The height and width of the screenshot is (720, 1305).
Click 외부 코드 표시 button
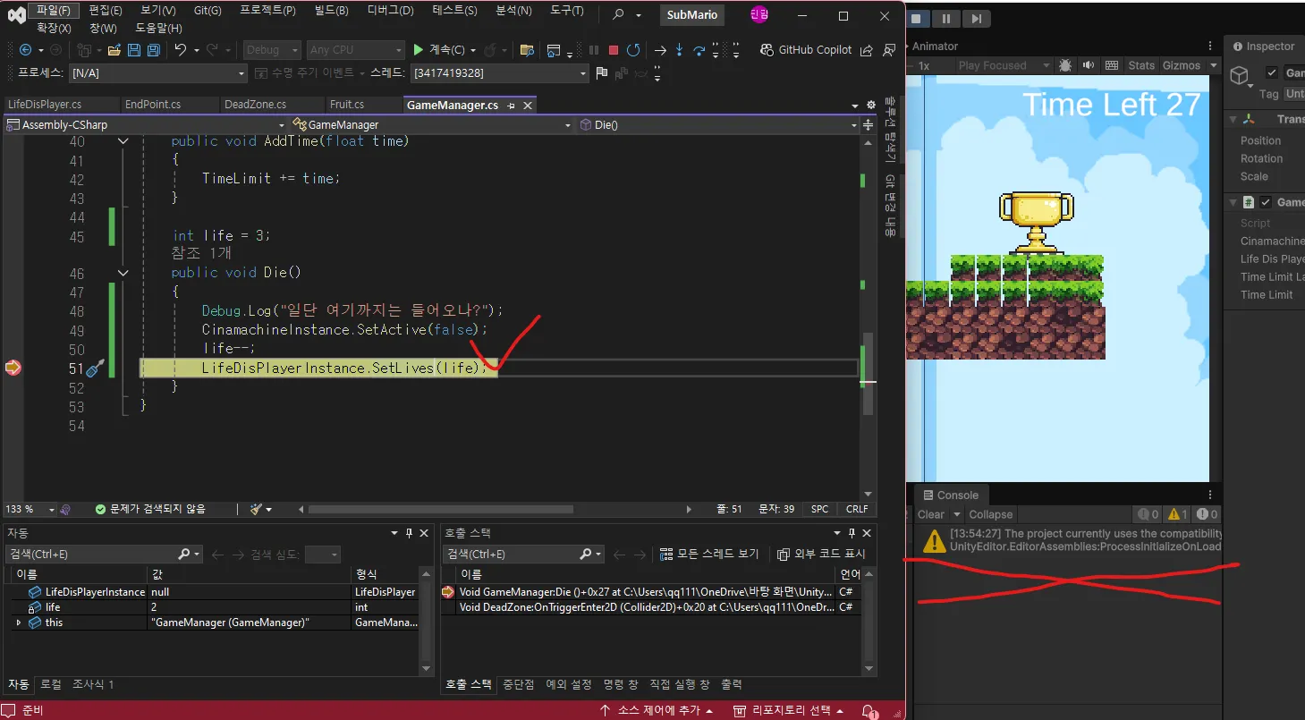click(x=822, y=554)
